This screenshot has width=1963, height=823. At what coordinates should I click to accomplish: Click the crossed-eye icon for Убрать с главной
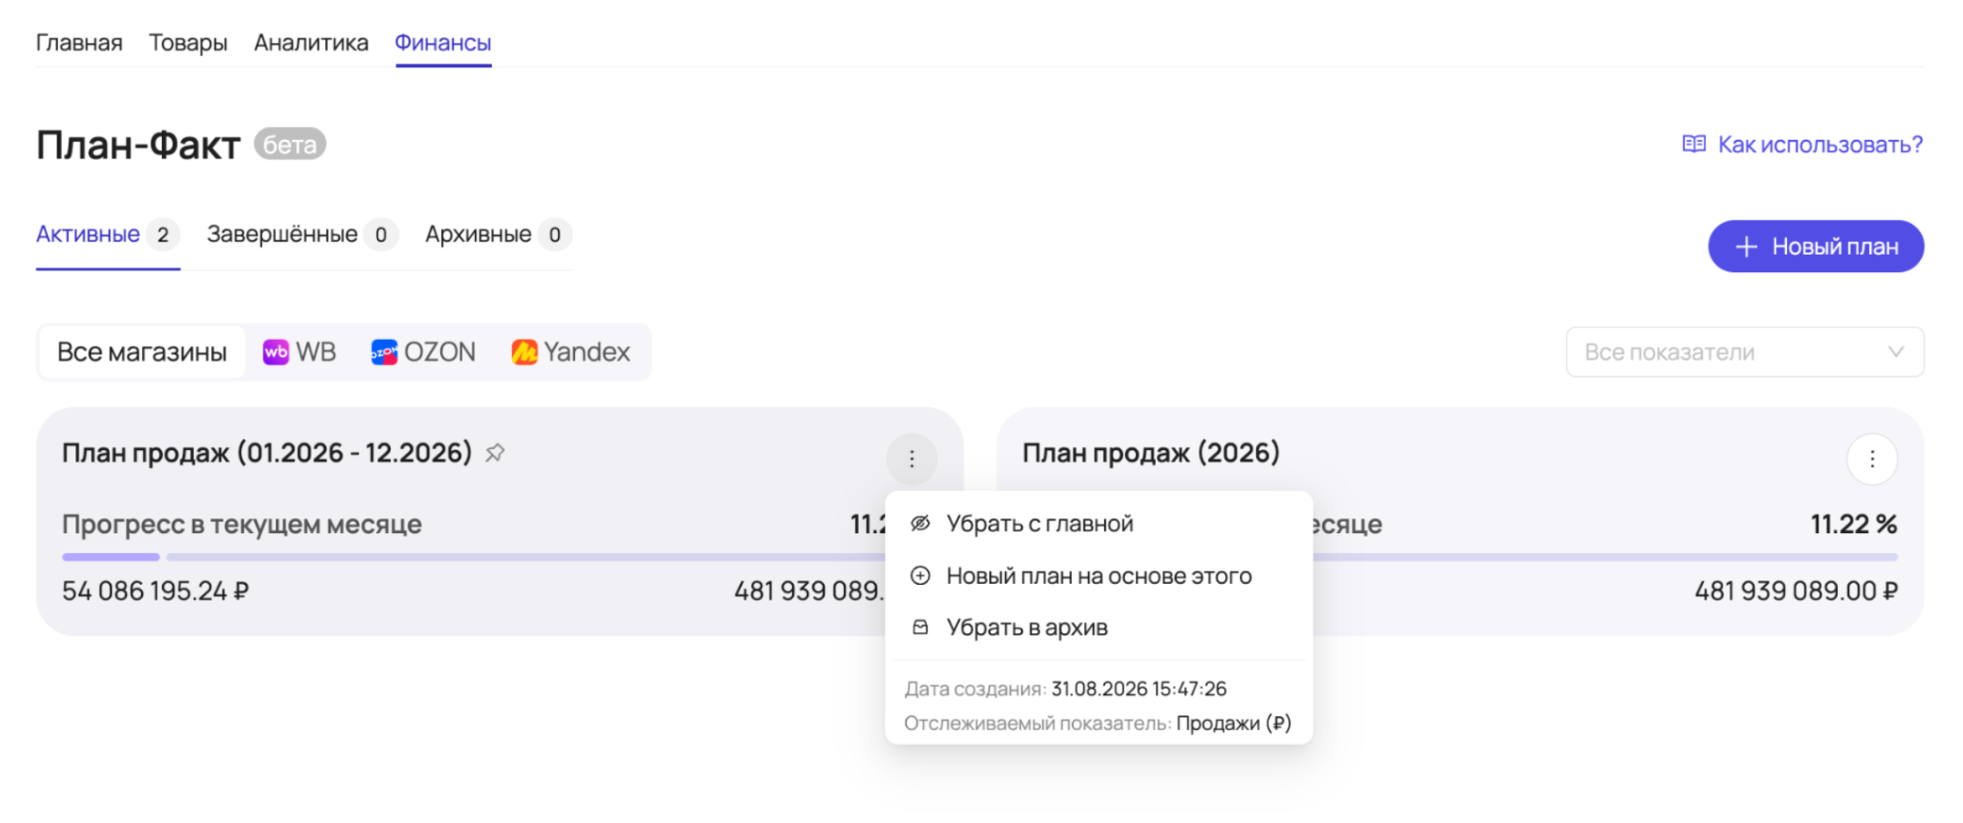coord(920,524)
